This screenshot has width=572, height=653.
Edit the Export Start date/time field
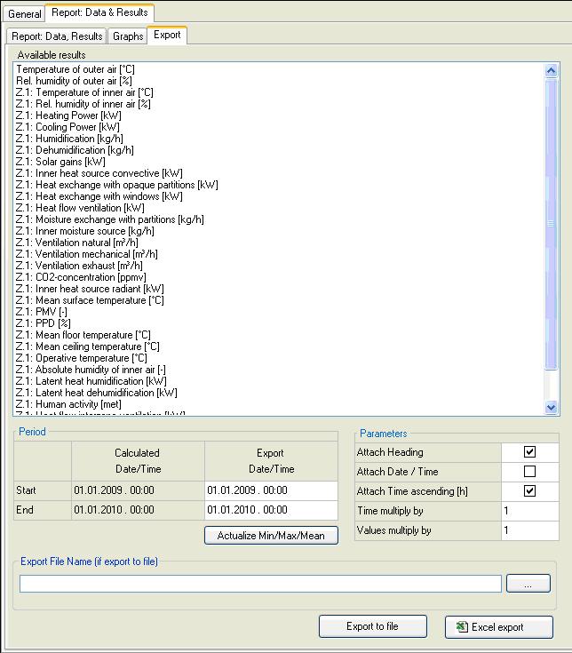click(271, 490)
